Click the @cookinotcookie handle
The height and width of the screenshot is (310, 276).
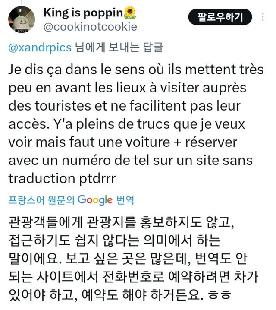(x=90, y=27)
